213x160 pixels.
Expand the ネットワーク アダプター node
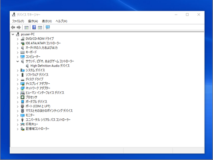pyautogui.click(x=18, y=88)
